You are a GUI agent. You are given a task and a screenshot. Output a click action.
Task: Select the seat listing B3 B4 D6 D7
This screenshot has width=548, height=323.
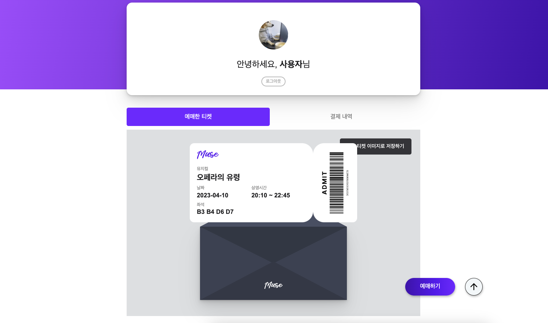coord(214,212)
